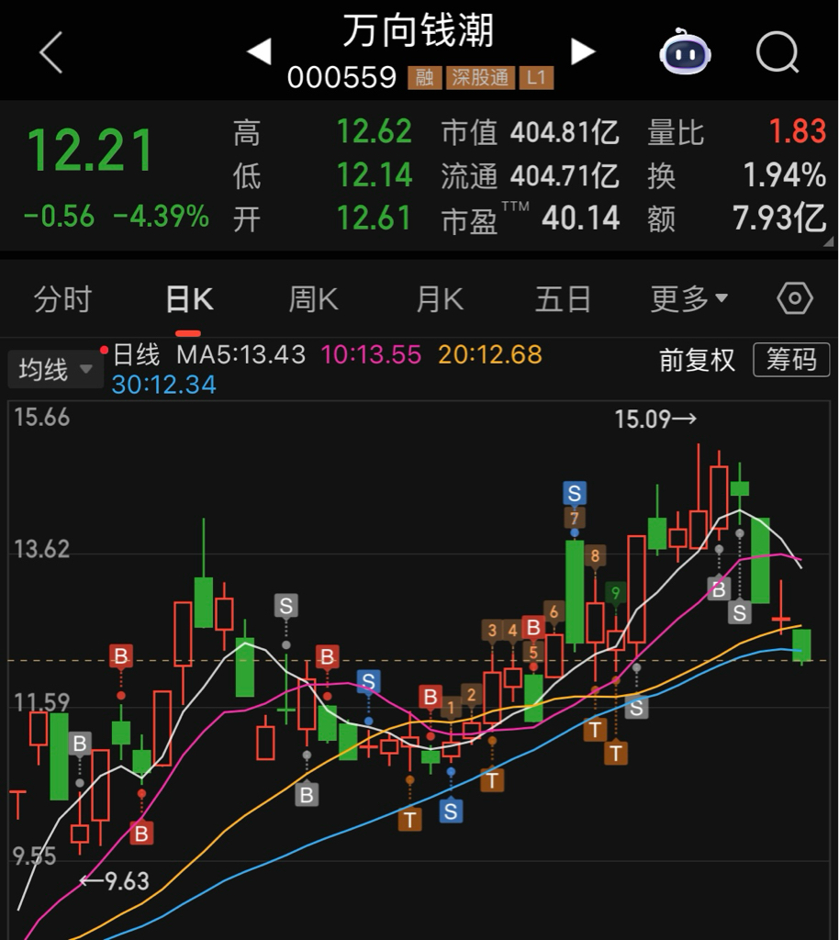839x940 pixels.
Task: Open the 筹码 chip distribution button
Action: tap(791, 360)
